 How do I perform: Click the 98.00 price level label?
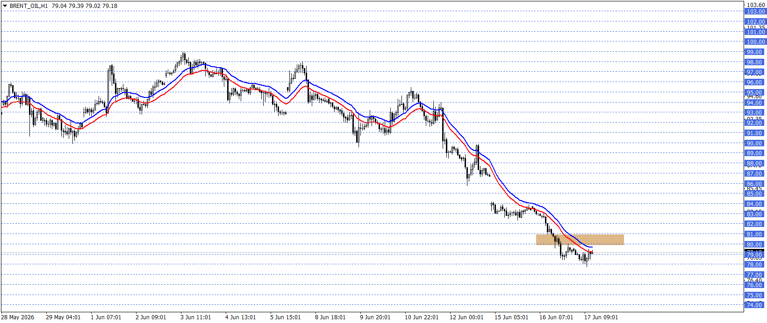click(755, 62)
